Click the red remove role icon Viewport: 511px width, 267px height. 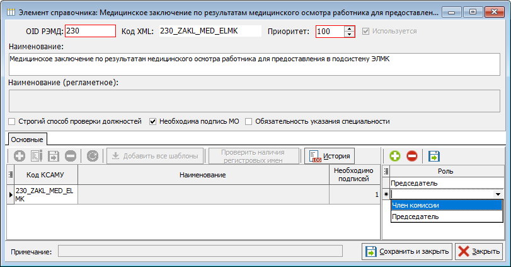click(411, 155)
